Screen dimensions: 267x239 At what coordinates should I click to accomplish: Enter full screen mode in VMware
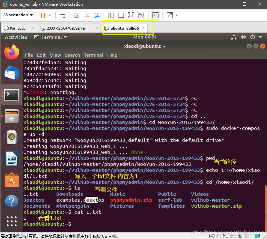131,15
